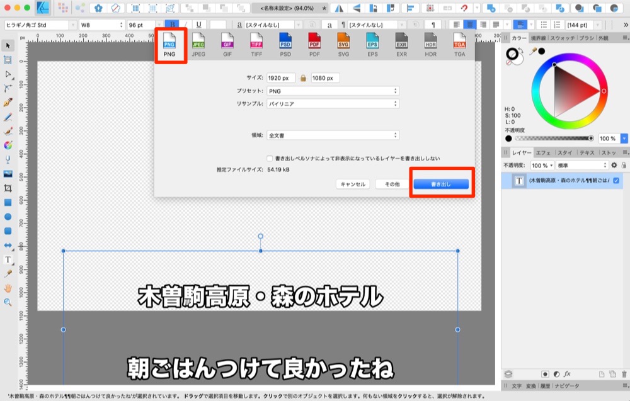Pick color with panel eyedropper icon
Viewport: 630px width, 401px height.
point(534,51)
